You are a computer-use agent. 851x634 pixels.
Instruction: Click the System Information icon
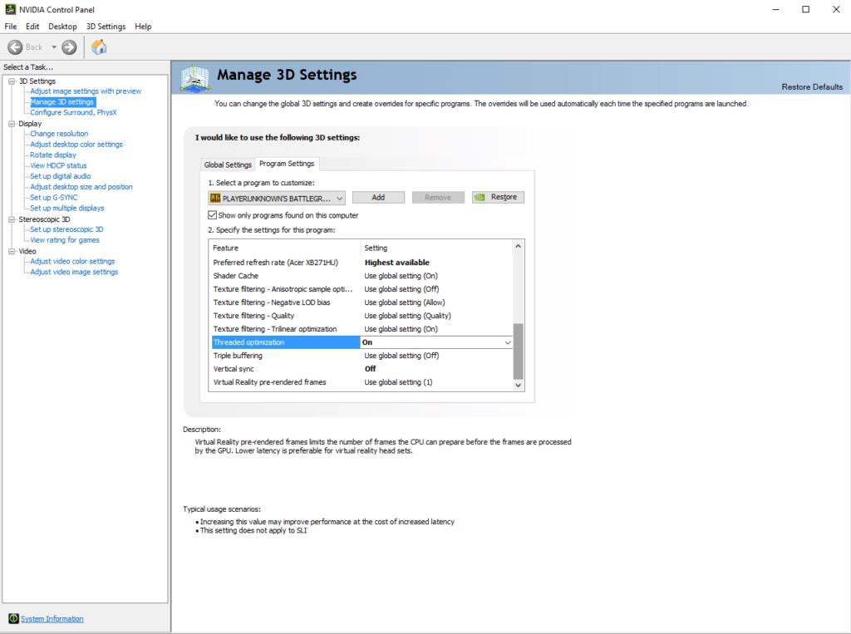tap(13, 619)
